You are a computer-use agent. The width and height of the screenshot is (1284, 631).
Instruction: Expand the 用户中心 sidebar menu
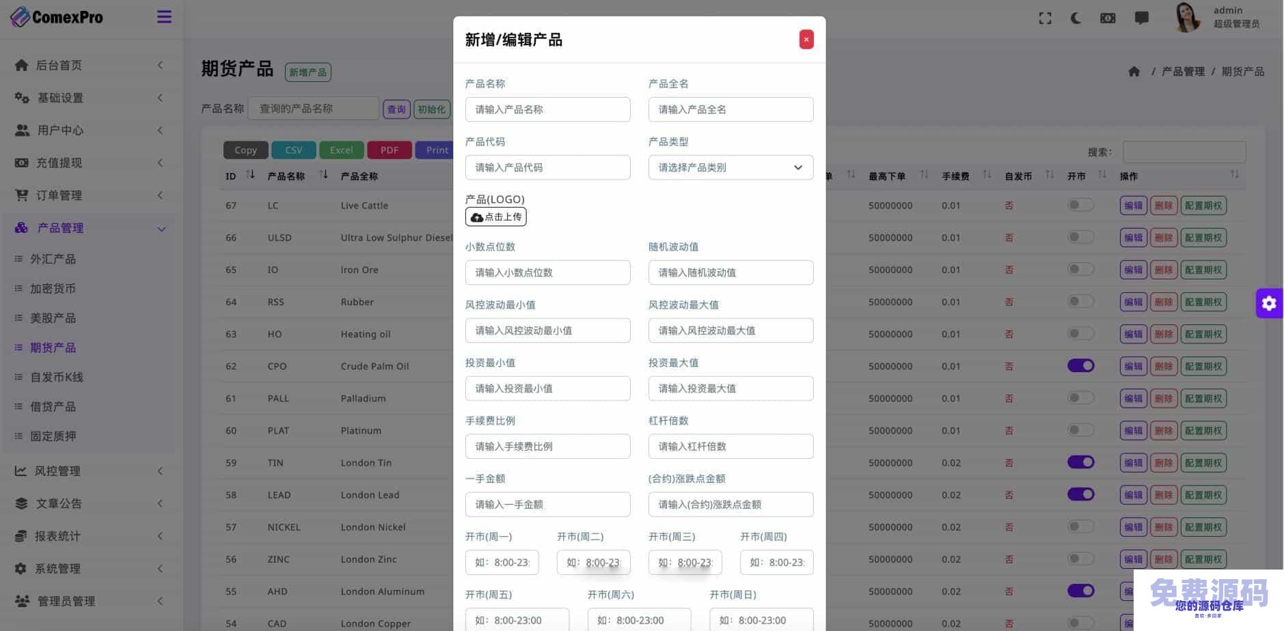point(89,130)
